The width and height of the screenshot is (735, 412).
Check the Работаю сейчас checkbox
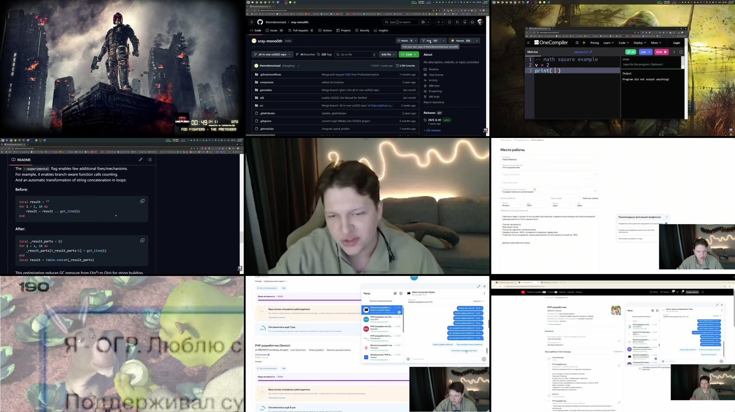[x=581, y=198]
